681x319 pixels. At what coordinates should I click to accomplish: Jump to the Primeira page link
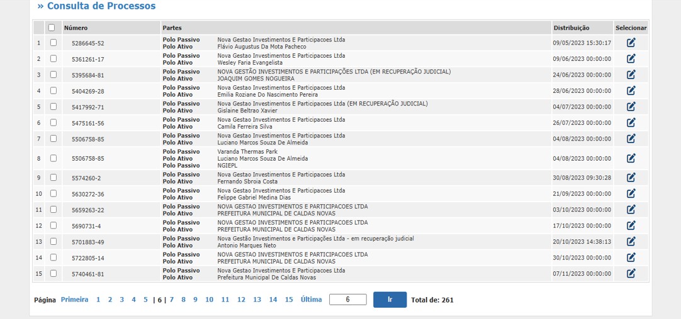coord(74,300)
